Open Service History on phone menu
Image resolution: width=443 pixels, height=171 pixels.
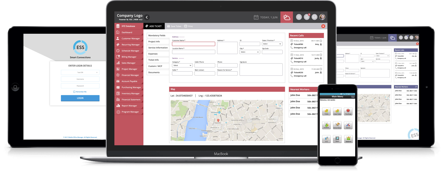click(x=337, y=125)
